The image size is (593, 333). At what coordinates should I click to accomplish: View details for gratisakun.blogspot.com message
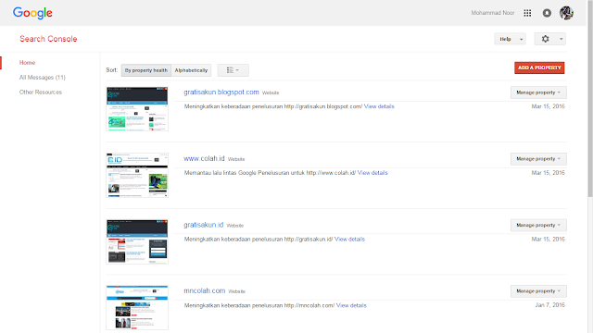[x=379, y=106]
